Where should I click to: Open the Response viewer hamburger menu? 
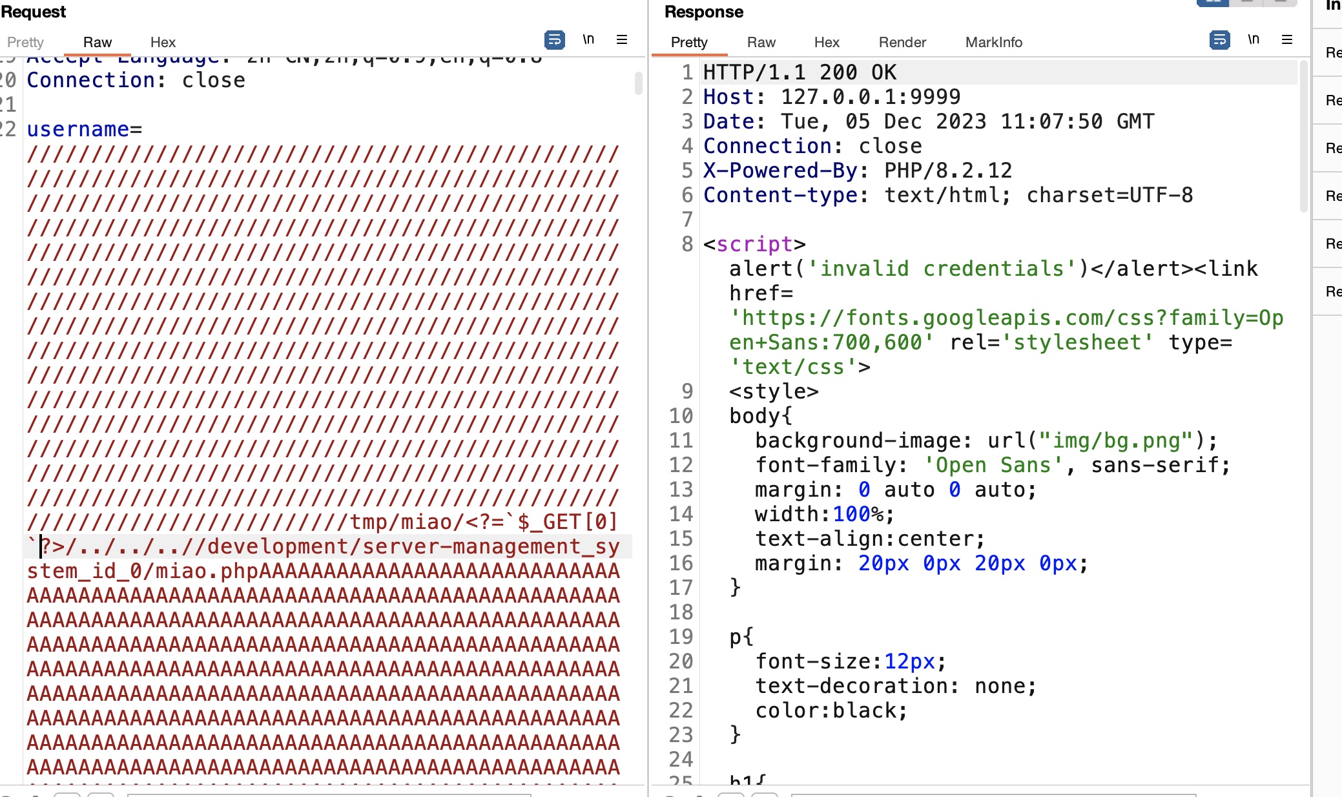click(x=1287, y=40)
